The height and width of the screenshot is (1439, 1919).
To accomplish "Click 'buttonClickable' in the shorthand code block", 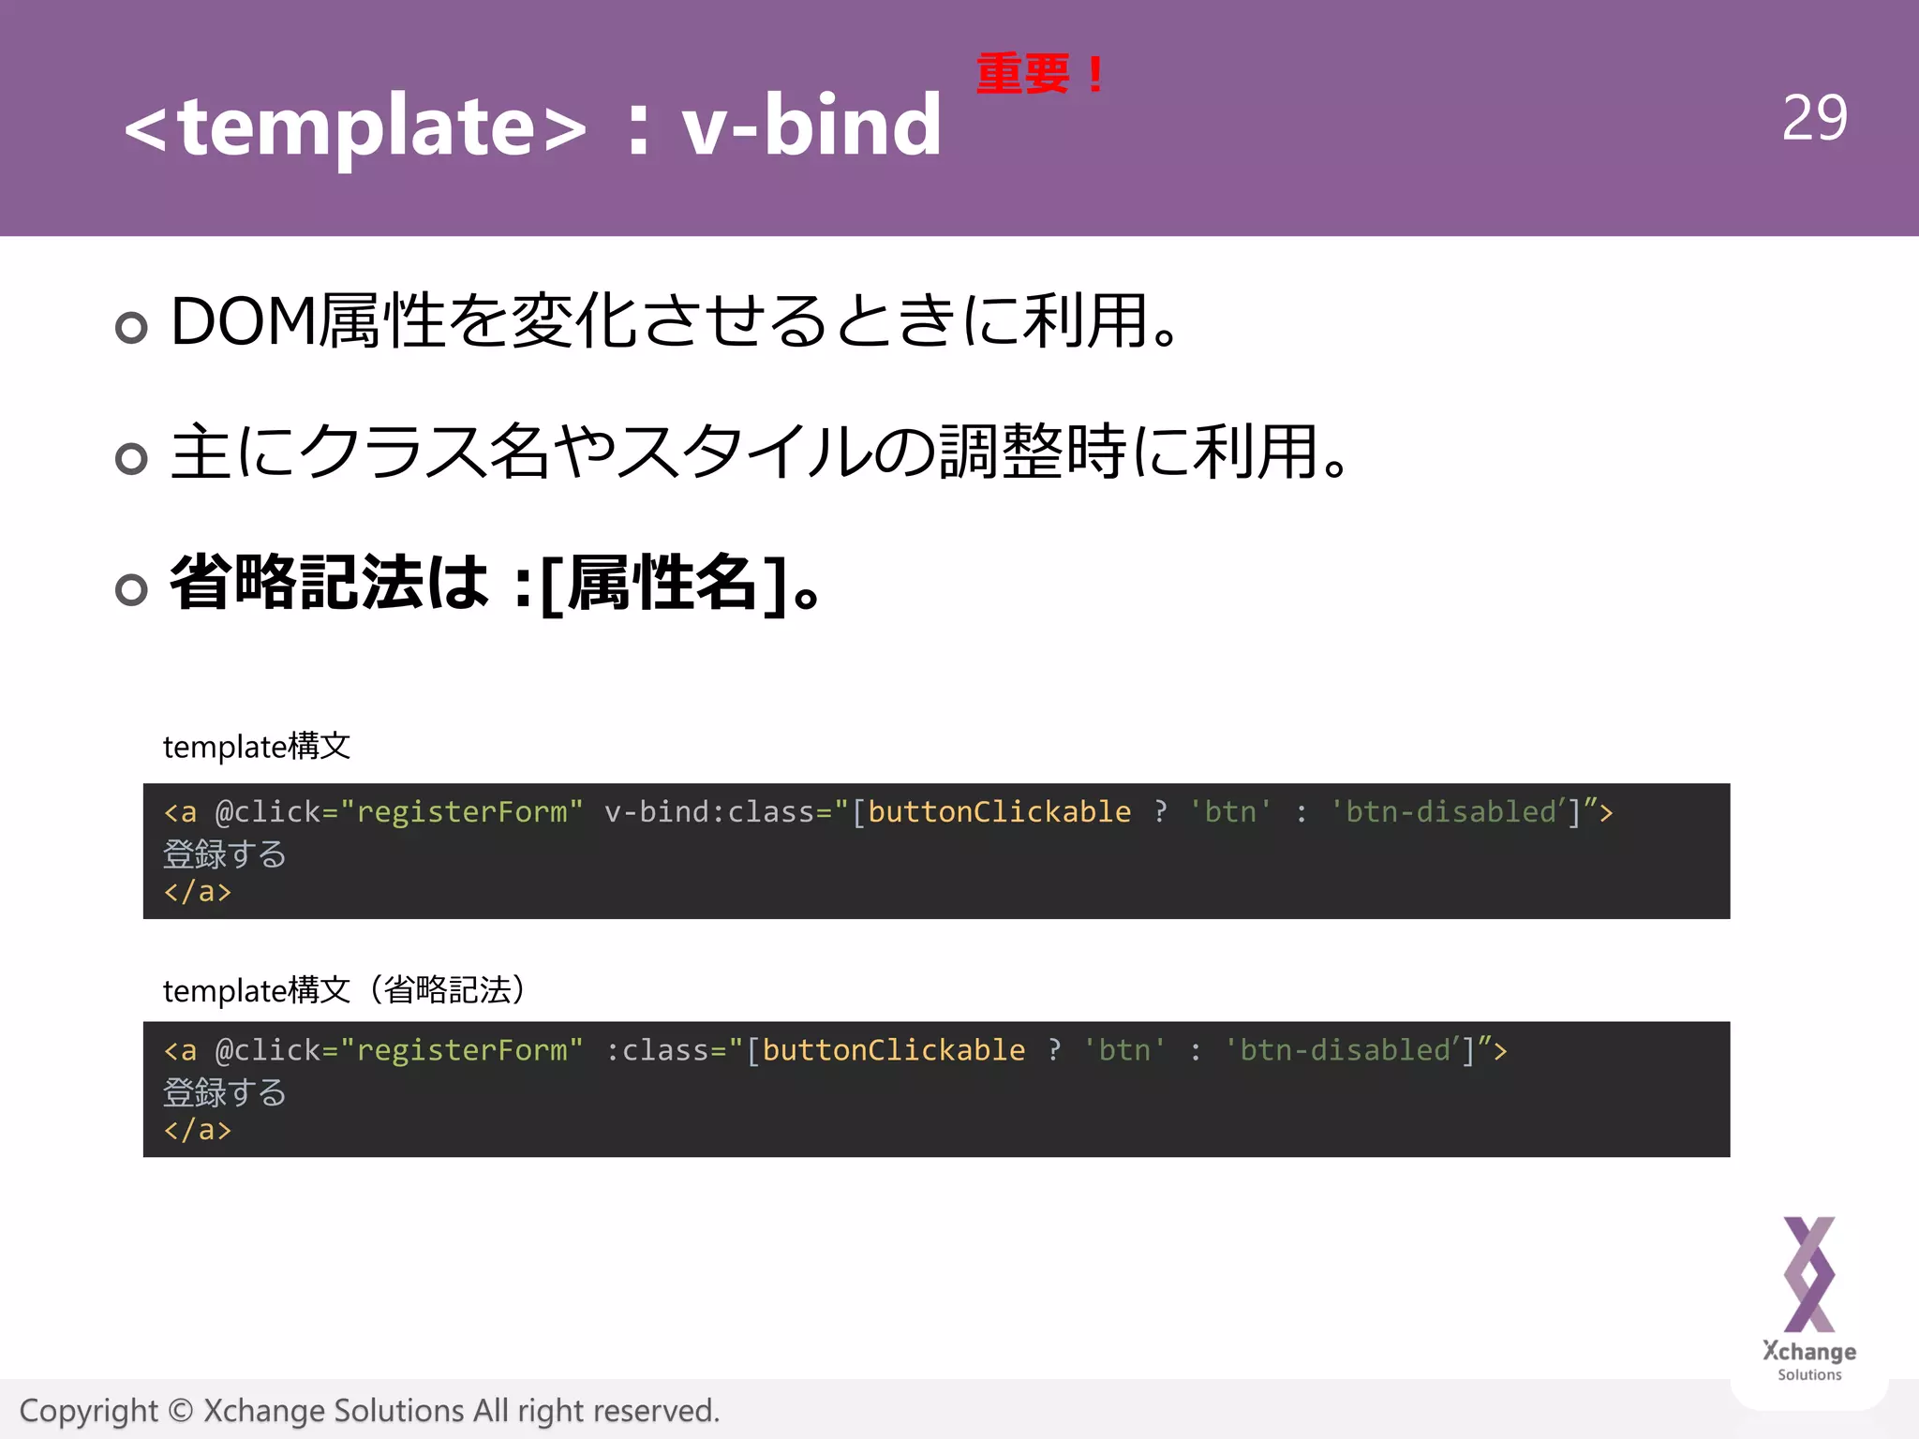I will 894,1050.
